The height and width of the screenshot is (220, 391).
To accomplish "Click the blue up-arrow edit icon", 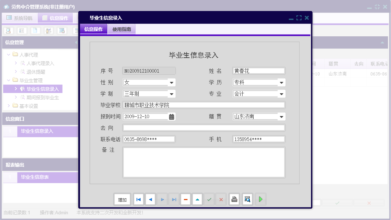I will [x=197, y=199].
